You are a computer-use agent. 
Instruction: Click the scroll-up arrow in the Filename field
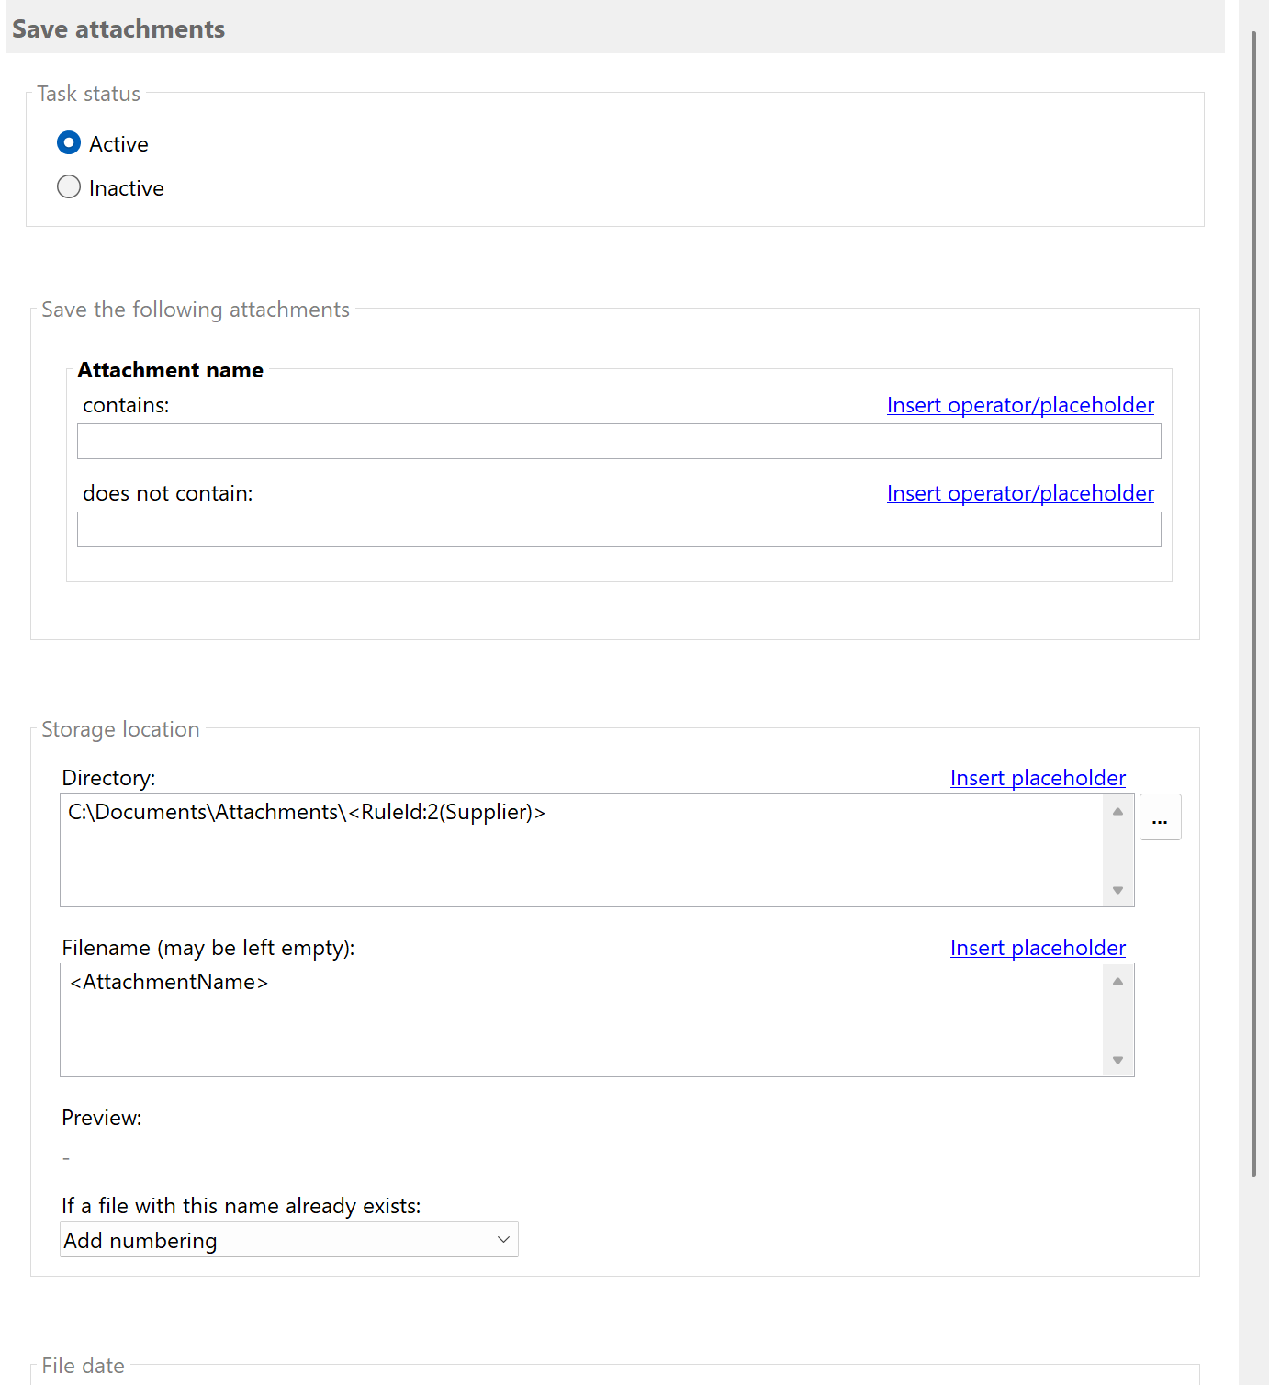(1117, 981)
